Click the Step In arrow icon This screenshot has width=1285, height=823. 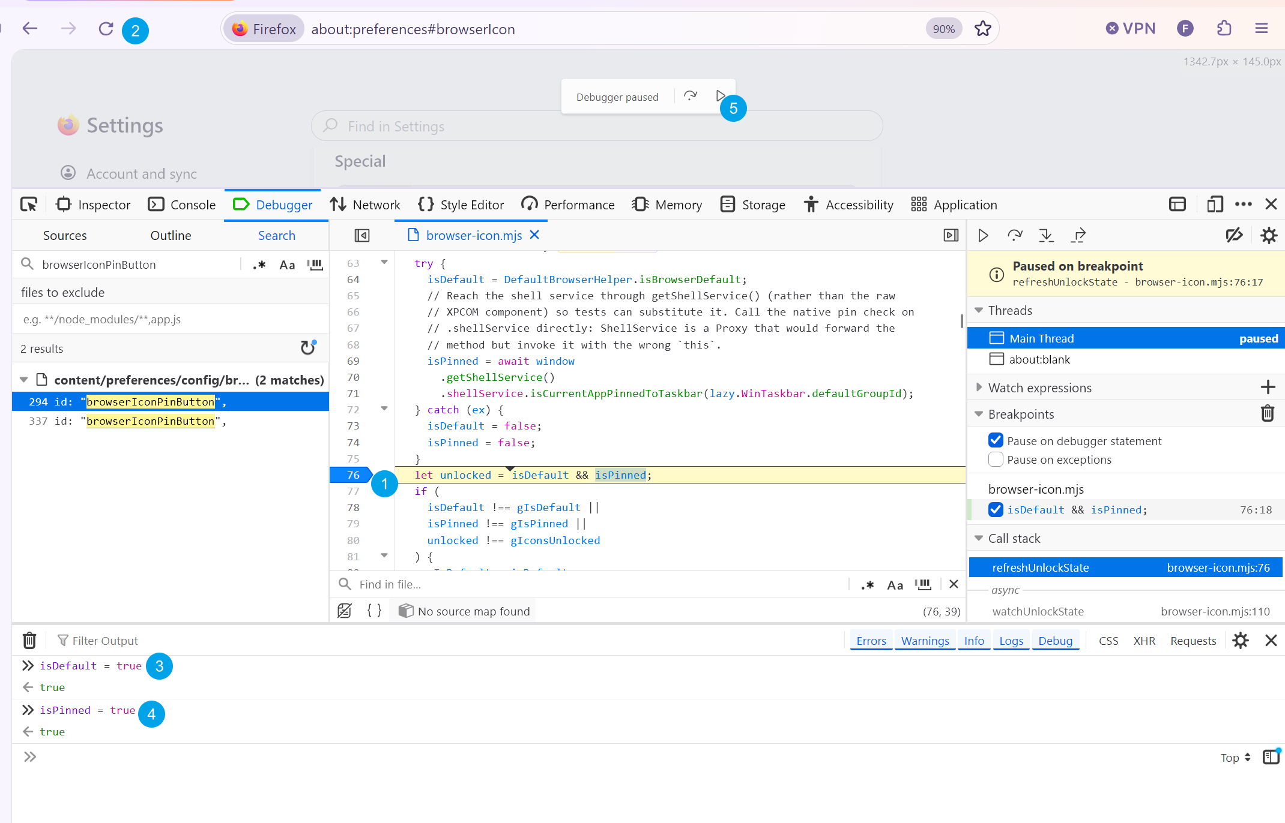pyautogui.click(x=1047, y=236)
